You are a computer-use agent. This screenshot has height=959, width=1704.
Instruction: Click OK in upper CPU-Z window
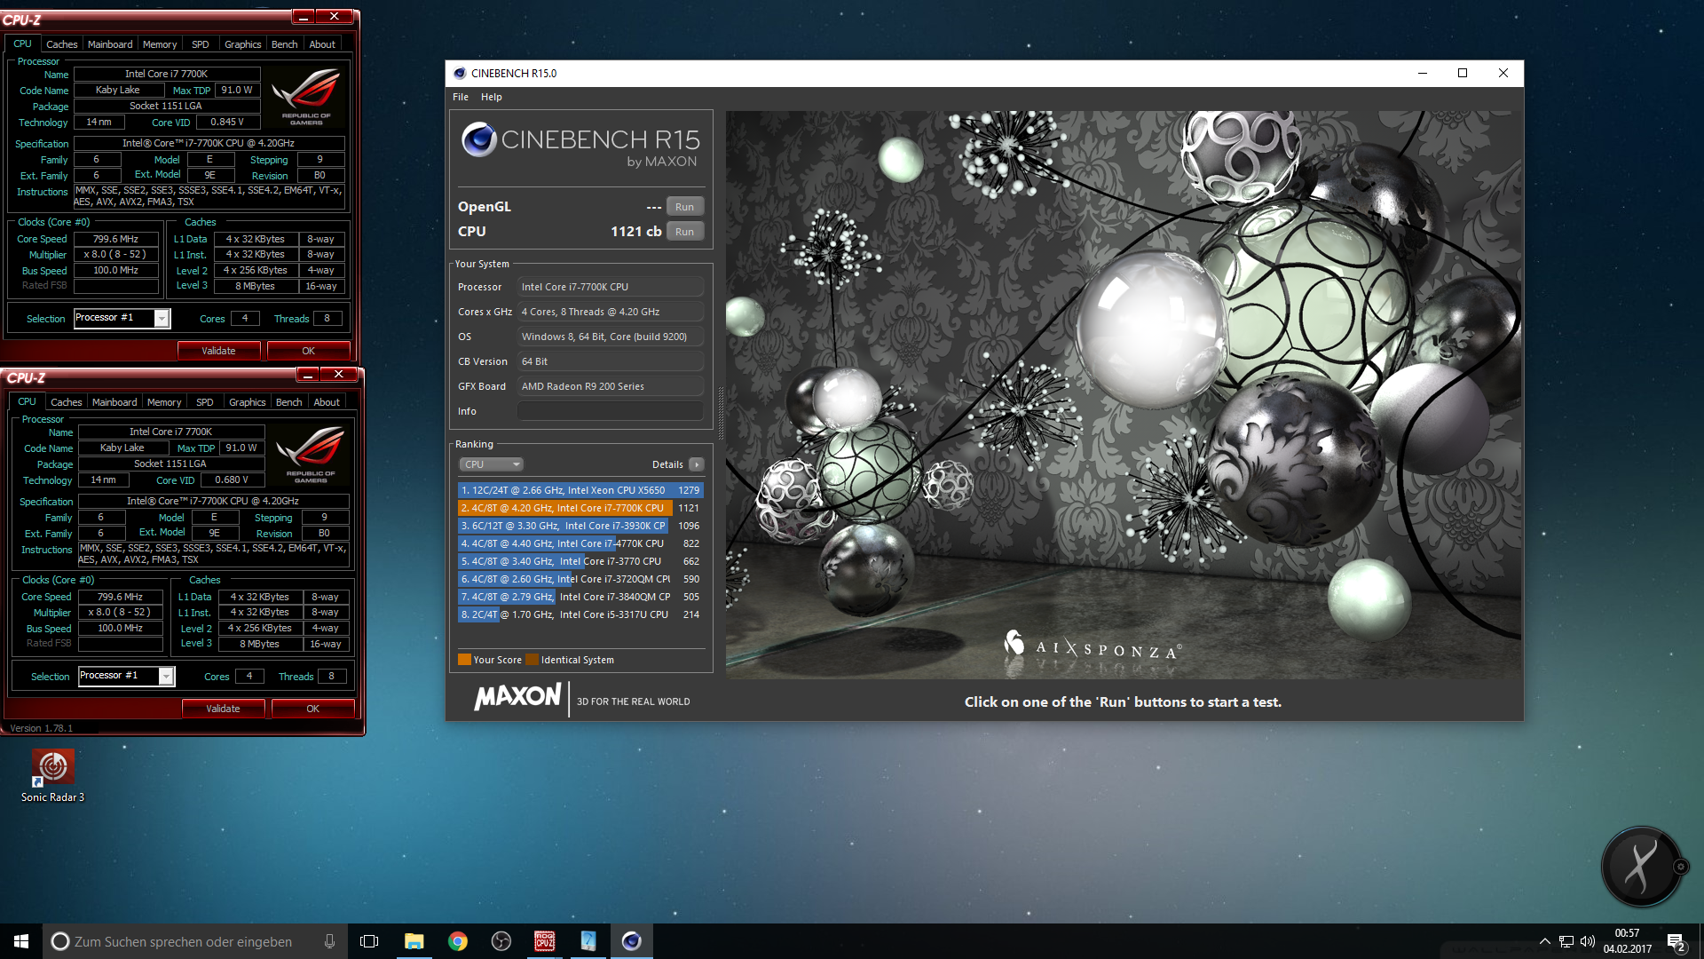308,351
